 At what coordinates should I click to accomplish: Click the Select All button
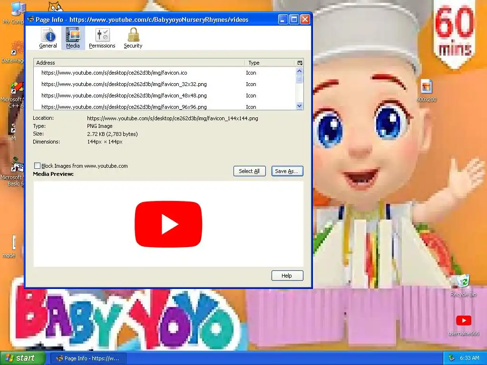pos(249,171)
